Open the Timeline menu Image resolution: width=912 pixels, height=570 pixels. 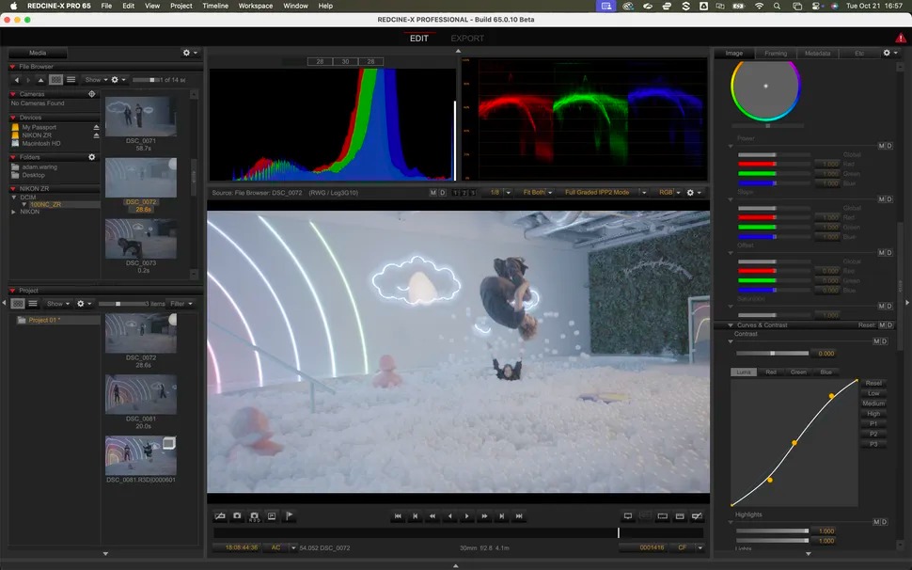(215, 6)
